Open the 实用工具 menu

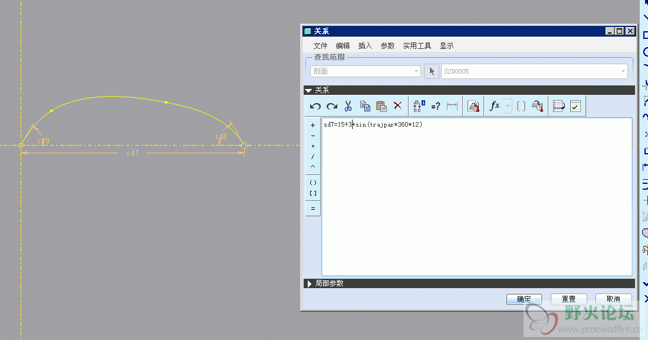(x=417, y=46)
